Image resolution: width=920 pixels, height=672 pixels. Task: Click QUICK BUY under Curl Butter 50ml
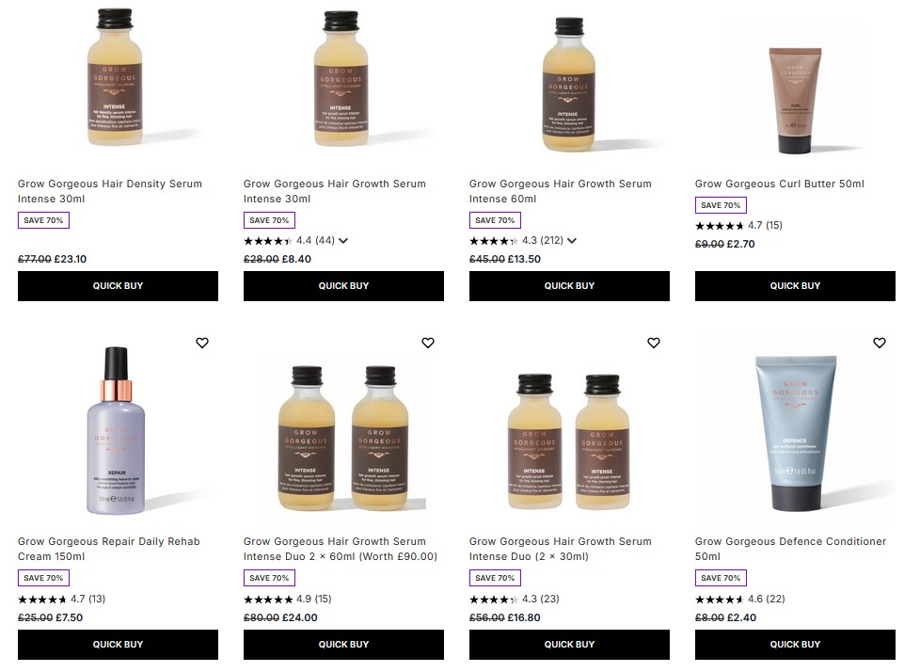795,285
